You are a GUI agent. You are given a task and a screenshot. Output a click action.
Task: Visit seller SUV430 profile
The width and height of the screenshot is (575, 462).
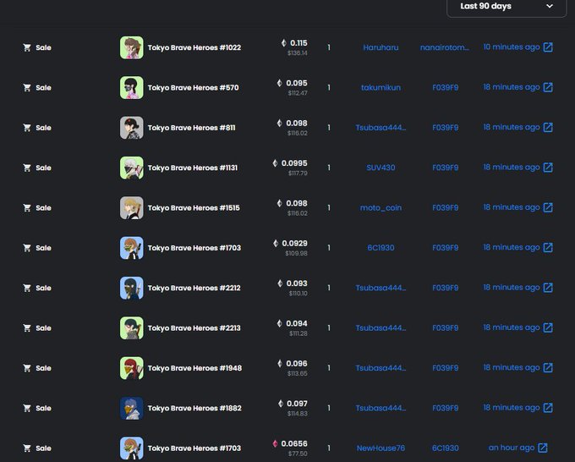pyautogui.click(x=381, y=168)
